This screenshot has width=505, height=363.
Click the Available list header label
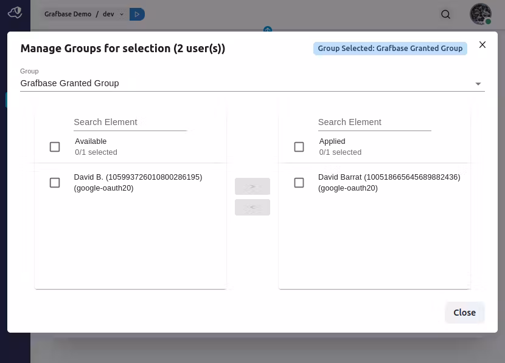(91, 141)
